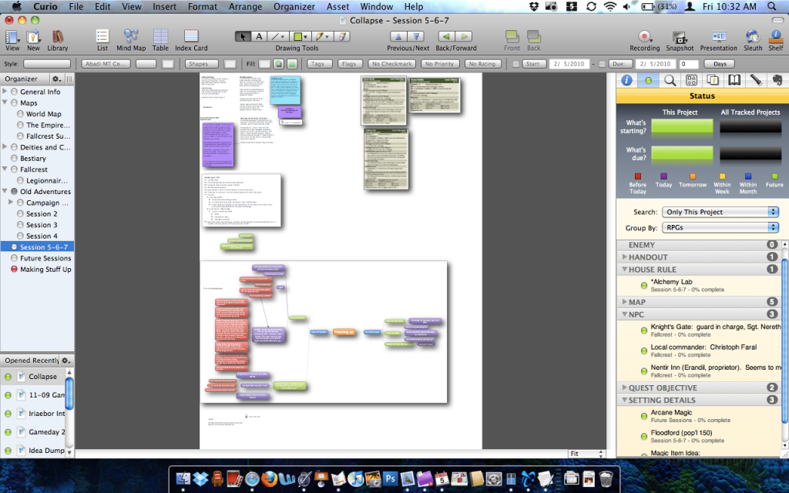789x493 pixels.
Task: Click the Days button
Action: point(720,64)
